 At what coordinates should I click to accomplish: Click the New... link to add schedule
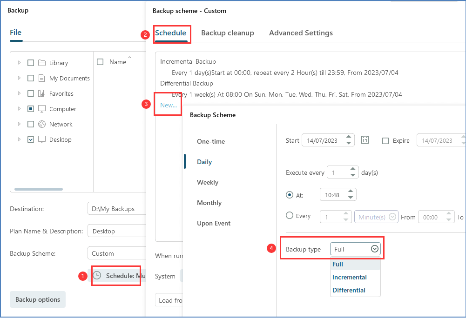(168, 105)
